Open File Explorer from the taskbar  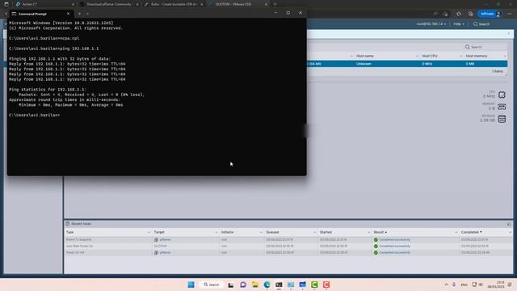click(x=255, y=285)
